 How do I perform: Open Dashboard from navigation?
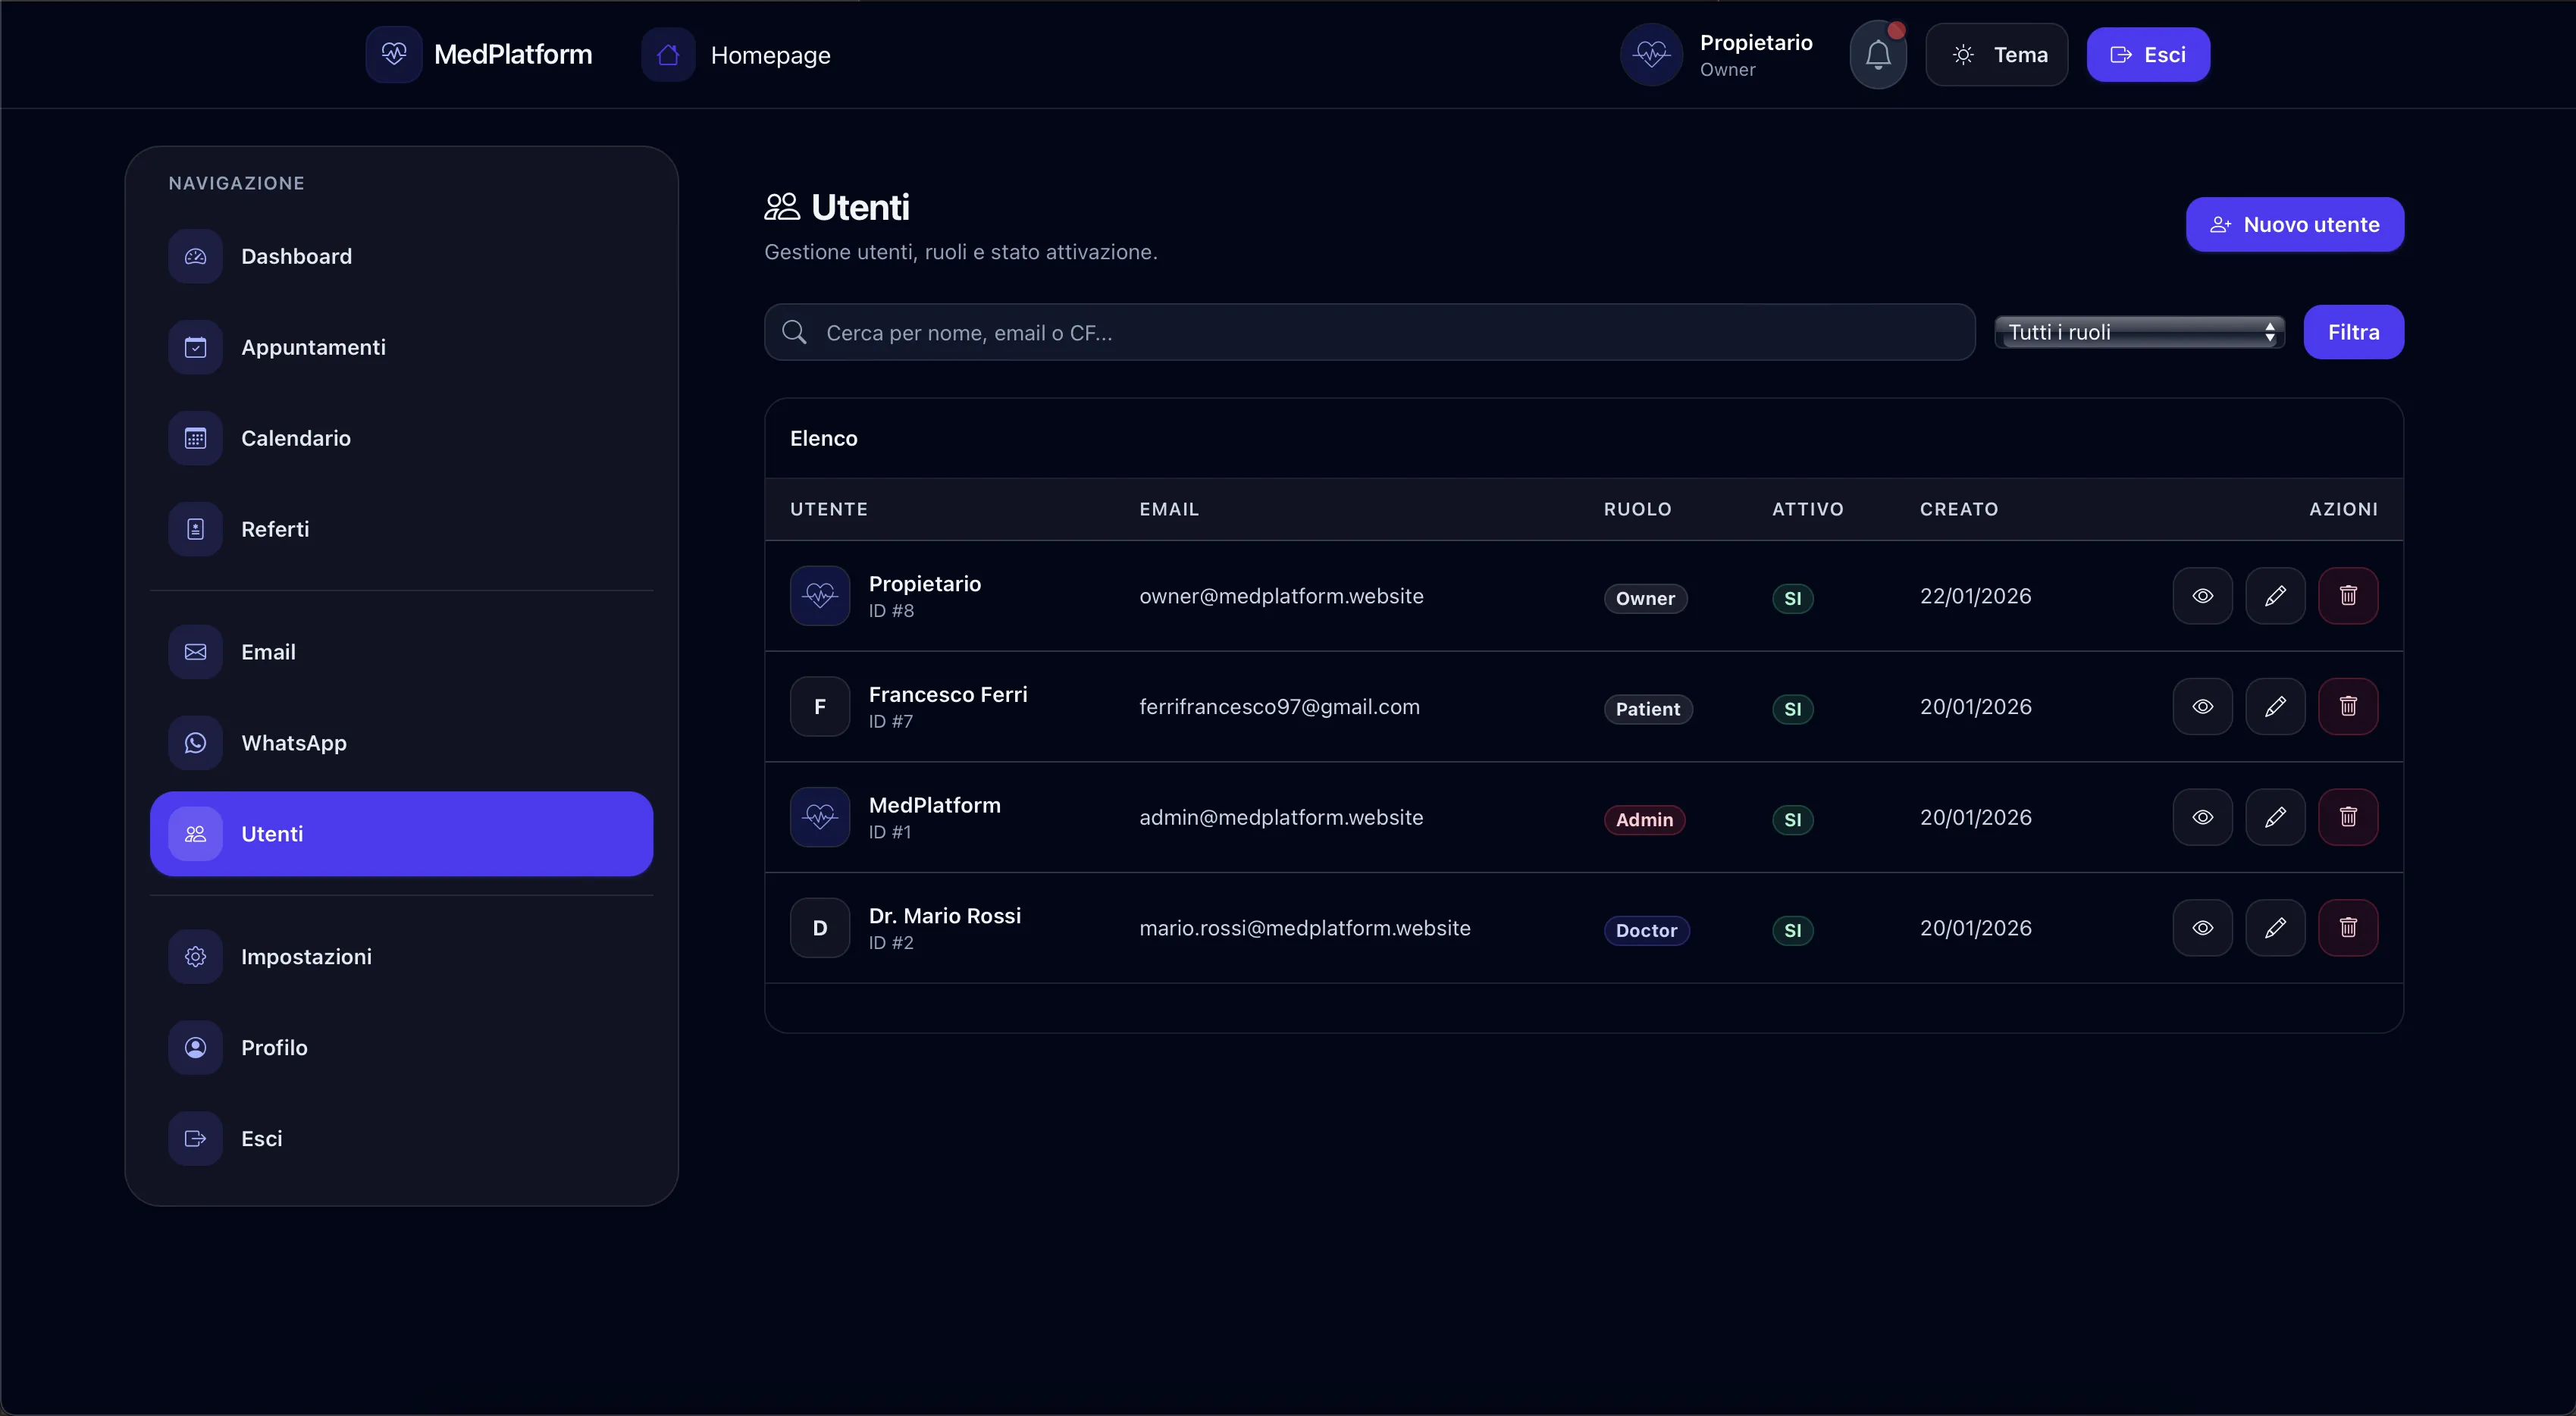click(x=401, y=256)
